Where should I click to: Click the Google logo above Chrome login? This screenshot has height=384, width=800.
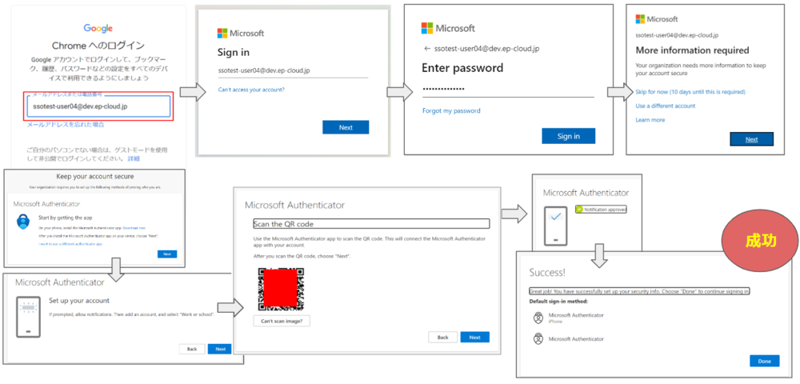tap(98, 28)
